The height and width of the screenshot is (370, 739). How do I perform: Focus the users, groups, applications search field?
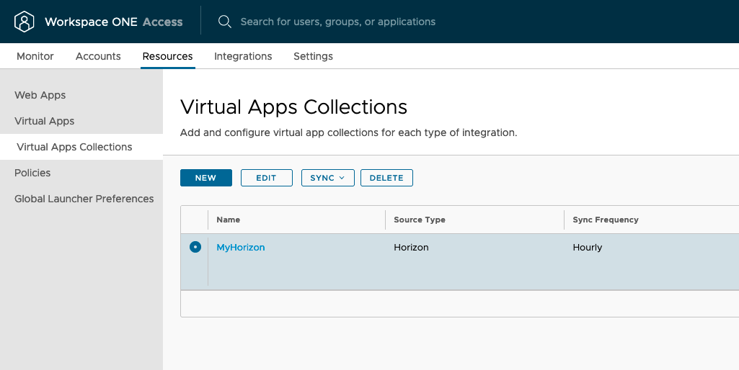click(337, 22)
